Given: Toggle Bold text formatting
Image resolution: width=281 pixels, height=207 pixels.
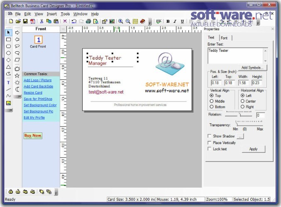Looking at the screenshot, I should click(168, 22).
